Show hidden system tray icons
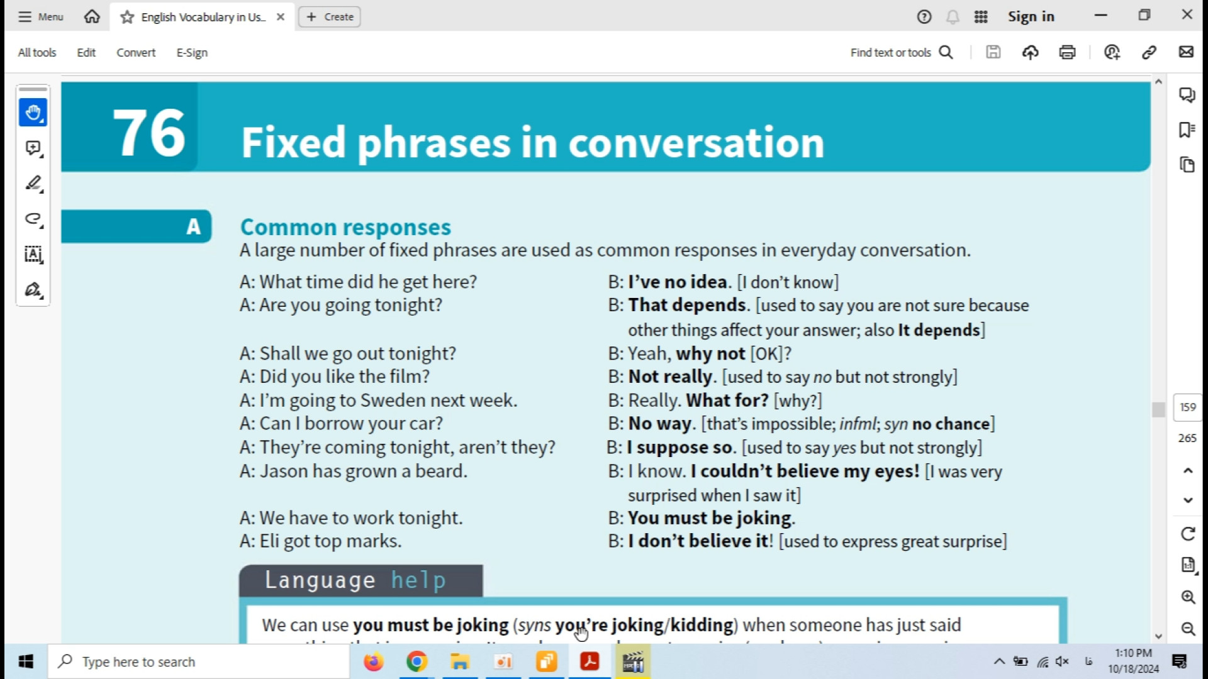The width and height of the screenshot is (1208, 679). (x=998, y=661)
